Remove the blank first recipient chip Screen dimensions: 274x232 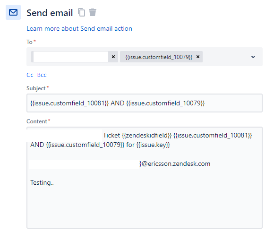click(x=113, y=57)
